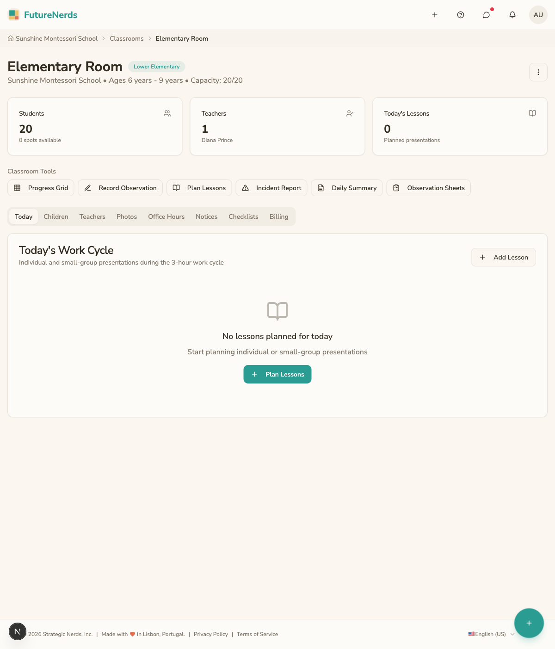The height and width of the screenshot is (649, 555).
Task: Switch to the Photos tab
Action: tap(127, 216)
